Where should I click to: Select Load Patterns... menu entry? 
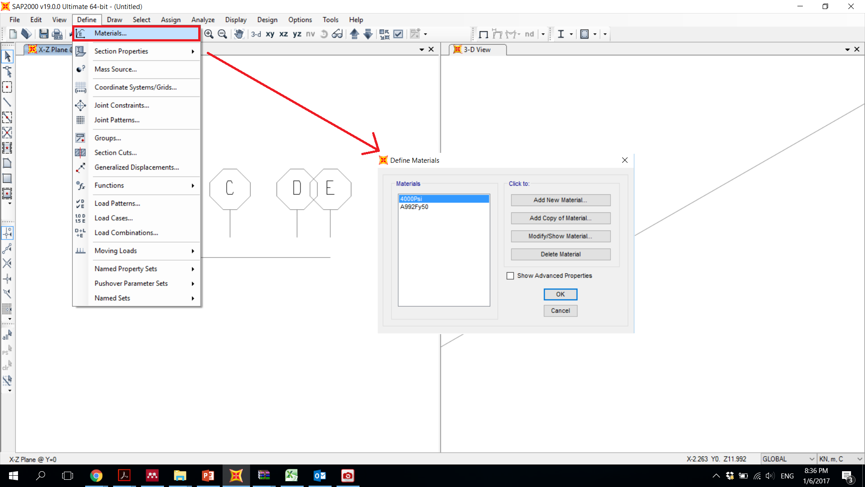137,204
